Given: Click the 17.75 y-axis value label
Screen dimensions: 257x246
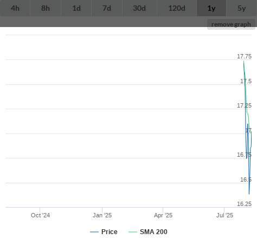Looking at the screenshot, I should tap(244, 56).
